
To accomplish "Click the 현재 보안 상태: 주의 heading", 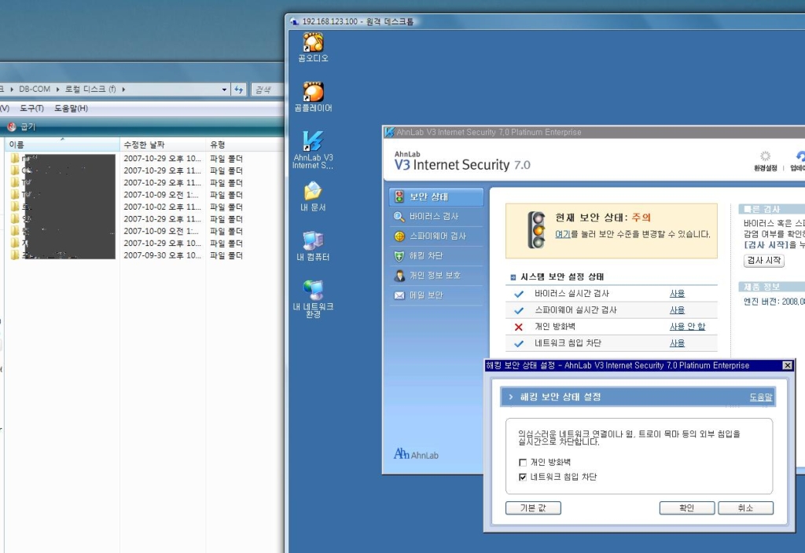I will (603, 218).
